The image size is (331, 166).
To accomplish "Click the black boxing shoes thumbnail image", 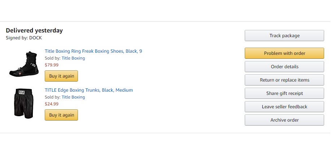I will 23,64.
